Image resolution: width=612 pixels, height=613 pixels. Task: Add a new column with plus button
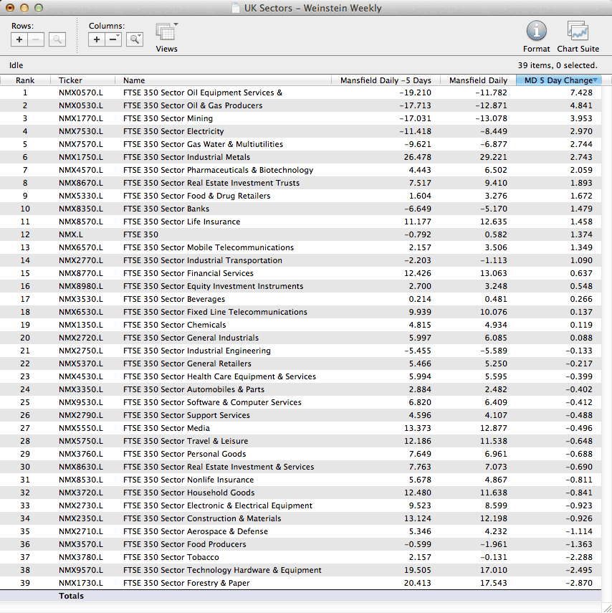97,39
